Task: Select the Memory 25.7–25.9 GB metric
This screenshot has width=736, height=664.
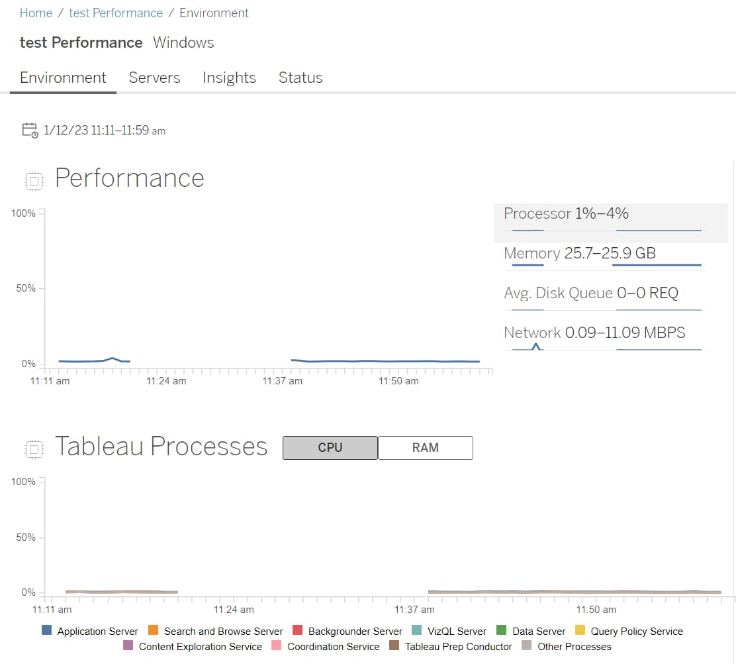Action: click(605, 258)
